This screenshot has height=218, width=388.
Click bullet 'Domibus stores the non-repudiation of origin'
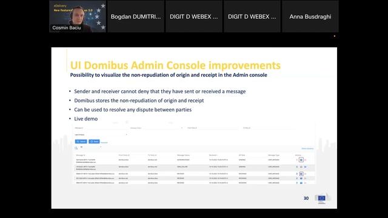139,101
